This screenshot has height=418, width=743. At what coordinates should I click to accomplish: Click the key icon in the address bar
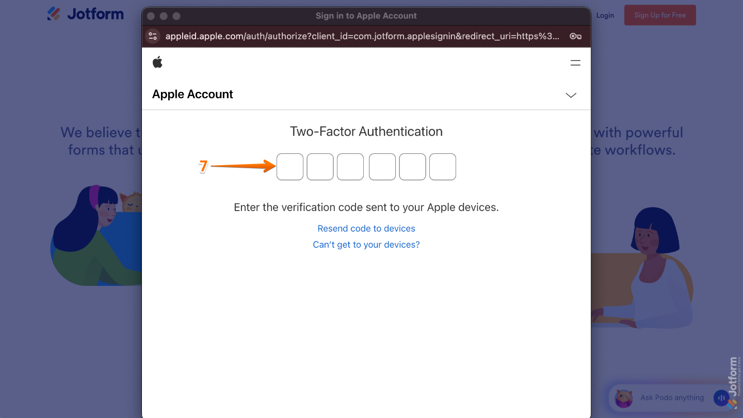(x=575, y=37)
